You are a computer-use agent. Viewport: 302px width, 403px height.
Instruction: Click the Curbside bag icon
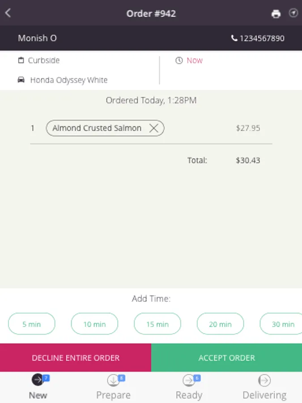(21, 60)
